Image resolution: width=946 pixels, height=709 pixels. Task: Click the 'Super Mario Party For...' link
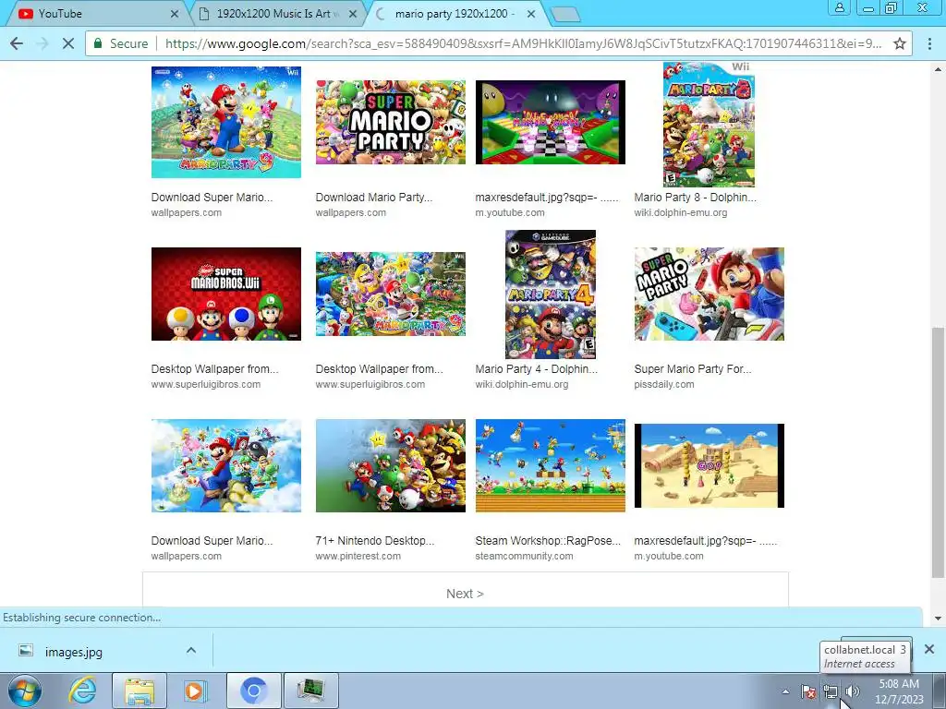[x=693, y=369]
